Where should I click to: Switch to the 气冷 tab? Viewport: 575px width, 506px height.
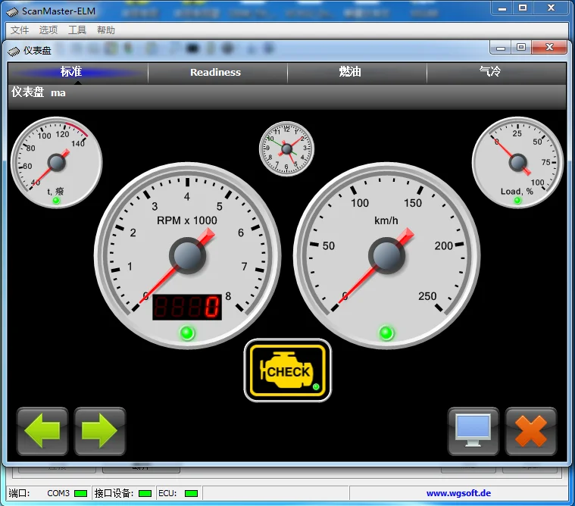(497, 73)
